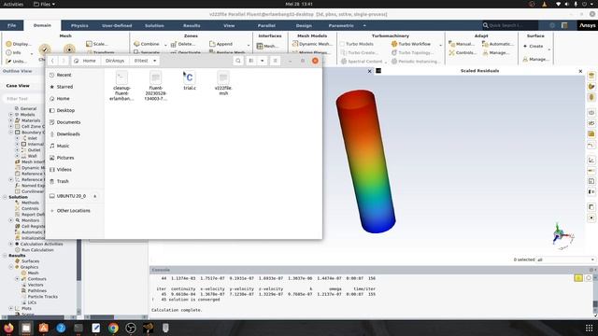Image resolution: width=598 pixels, height=336 pixels.
Task: Eject the UBUNTU 20_0 drive
Action: tap(94, 196)
